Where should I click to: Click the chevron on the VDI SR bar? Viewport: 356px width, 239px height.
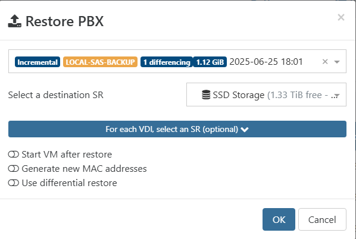(245, 130)
